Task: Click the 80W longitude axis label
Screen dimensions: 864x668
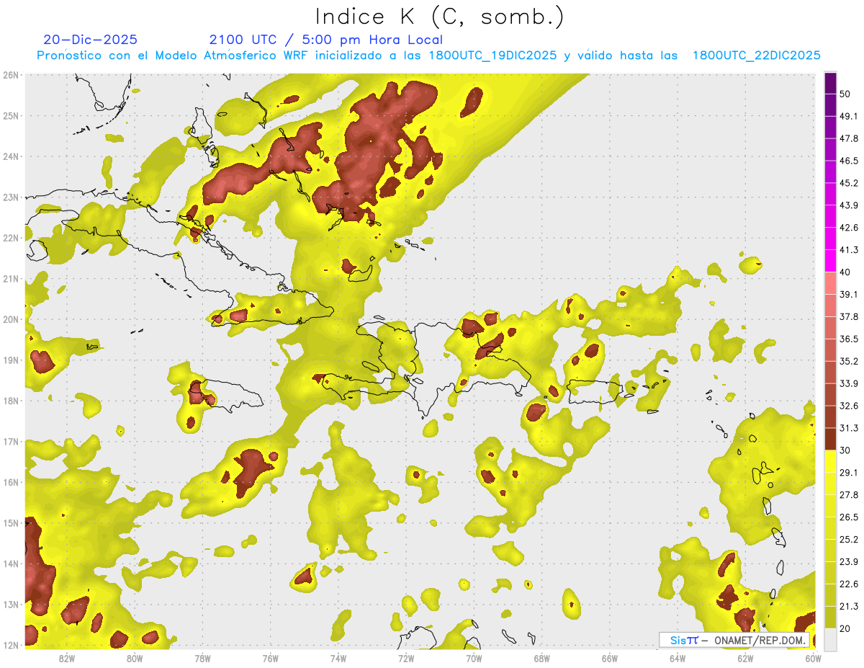Action: point(135,658)
